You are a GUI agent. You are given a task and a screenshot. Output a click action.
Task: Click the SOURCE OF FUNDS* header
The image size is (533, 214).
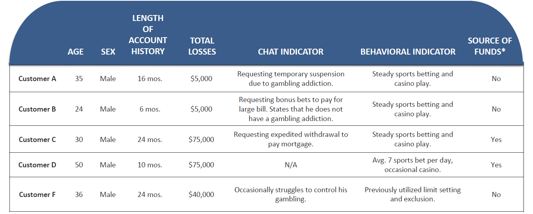(490, 46)
